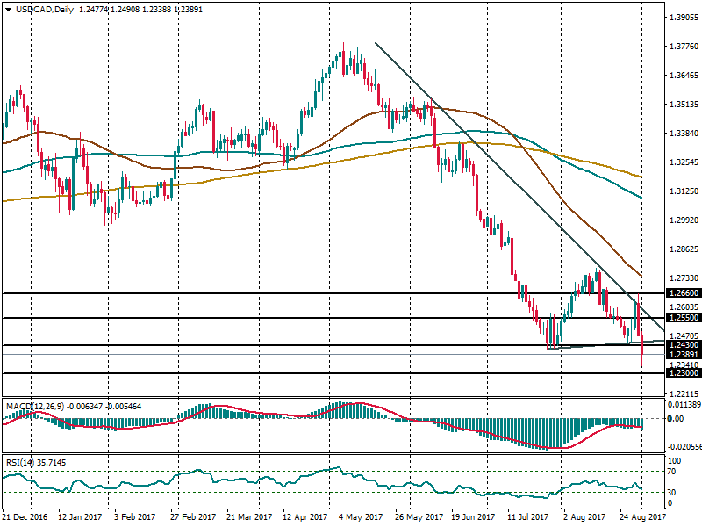The height and width of the screenshot is (527, 702).
Task: Click the RSI 30 level scale label
Action: click(x=674, y=491)
